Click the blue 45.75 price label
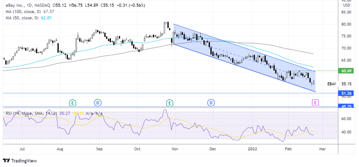The width and height of the screenshot is (359, 167). (x=346, y=107)
